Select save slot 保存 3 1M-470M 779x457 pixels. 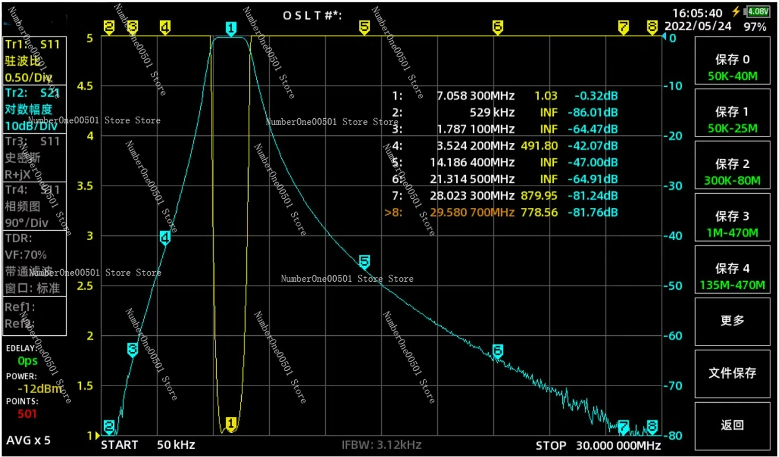click(x=732, y=225)
